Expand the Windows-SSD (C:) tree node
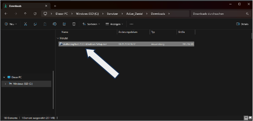This screenshot has height=121, width=253. click(x=5, y=84)
